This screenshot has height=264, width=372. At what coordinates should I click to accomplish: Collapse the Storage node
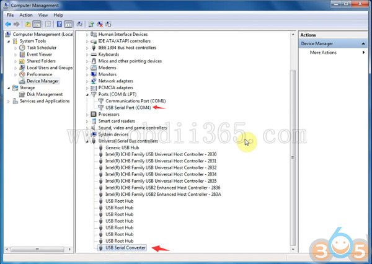point(9,88)
